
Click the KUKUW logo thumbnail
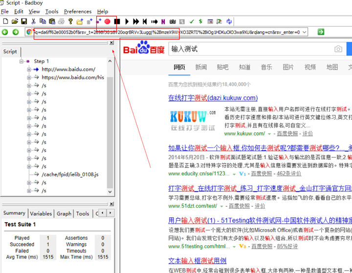193,120
